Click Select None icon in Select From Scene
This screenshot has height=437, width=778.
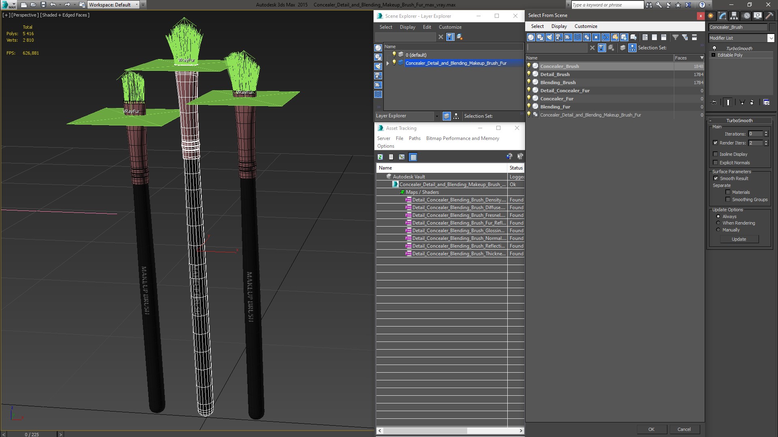[654, 37]
